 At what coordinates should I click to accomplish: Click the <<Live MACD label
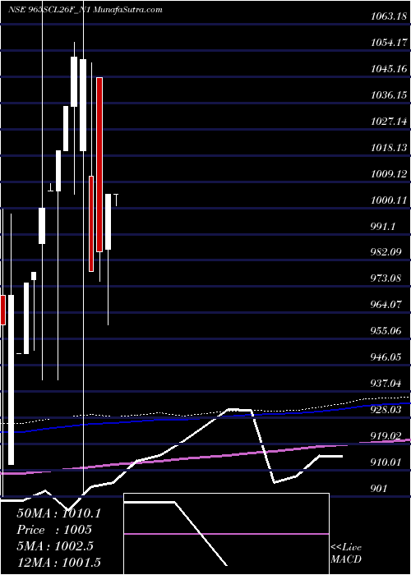(x=346, y=554)
